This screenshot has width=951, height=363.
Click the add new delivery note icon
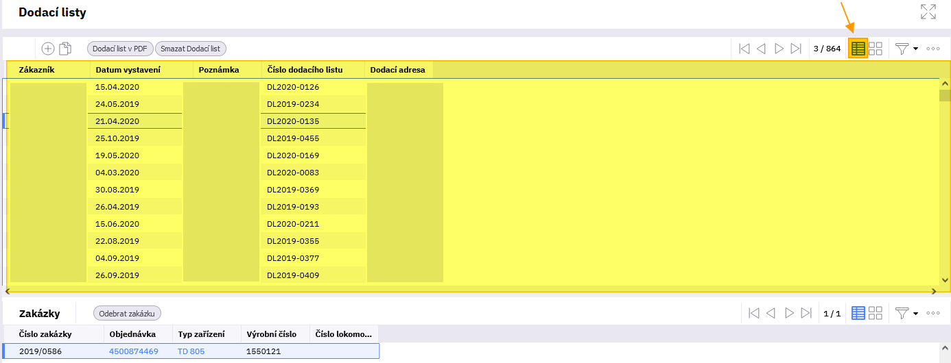click(48, 49)
